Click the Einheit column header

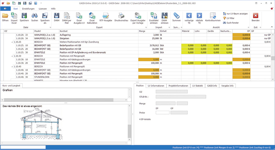click(x=170, y=31)
